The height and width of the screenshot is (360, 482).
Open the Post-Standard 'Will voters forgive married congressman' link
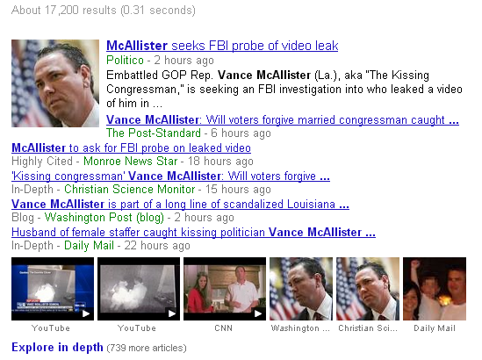click(x=283, y=119)
